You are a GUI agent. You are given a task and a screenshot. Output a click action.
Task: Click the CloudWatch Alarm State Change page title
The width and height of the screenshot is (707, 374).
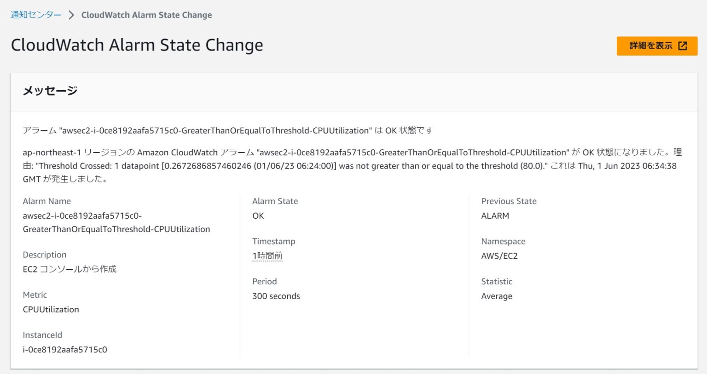coord(137,45)
